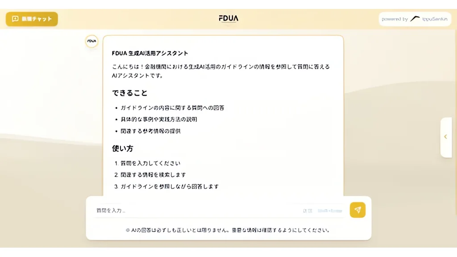The image size is (457, 257).
Task: Select step 3 about ガイドライン answers
Action: click(x=169, y=187)
